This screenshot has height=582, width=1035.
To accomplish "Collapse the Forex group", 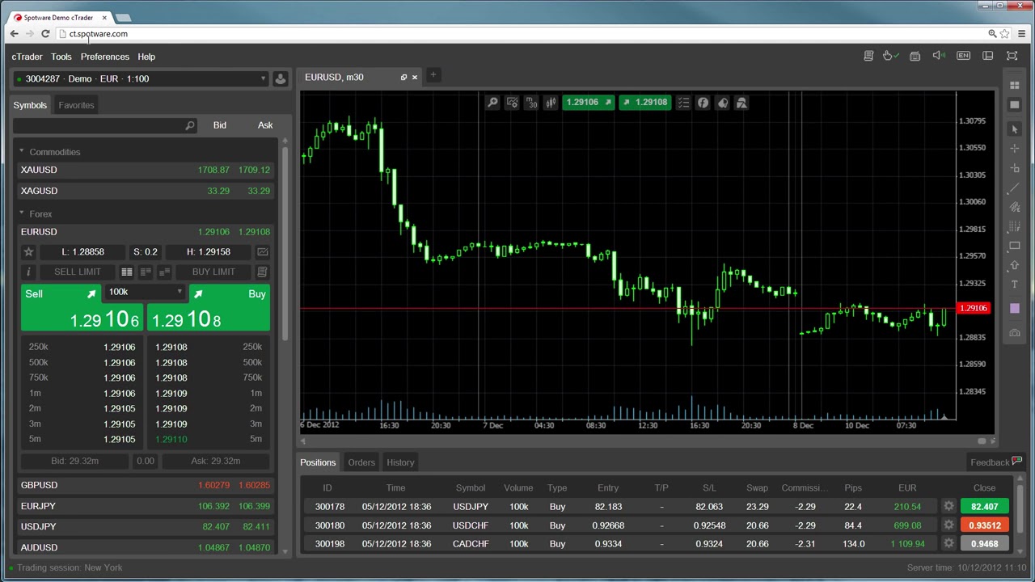I will click(x=22, y=213).
